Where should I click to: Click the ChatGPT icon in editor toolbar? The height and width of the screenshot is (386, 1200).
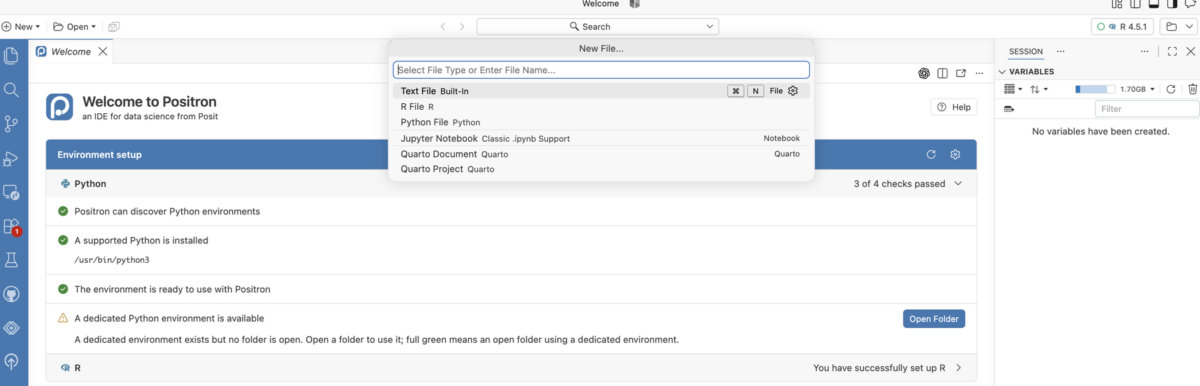[924, 73]
